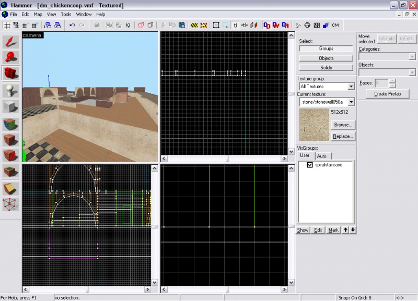Open the Toggle Texture Application tool
The height and width of the screenshot is (301, 418).
click(x=10, y=124)
